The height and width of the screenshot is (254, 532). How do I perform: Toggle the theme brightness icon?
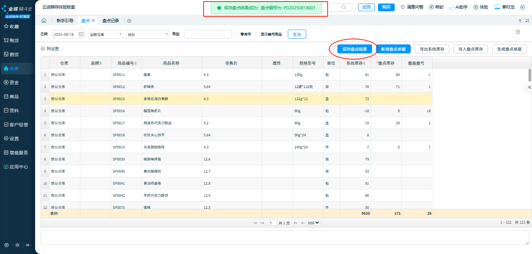click(17, 245)
